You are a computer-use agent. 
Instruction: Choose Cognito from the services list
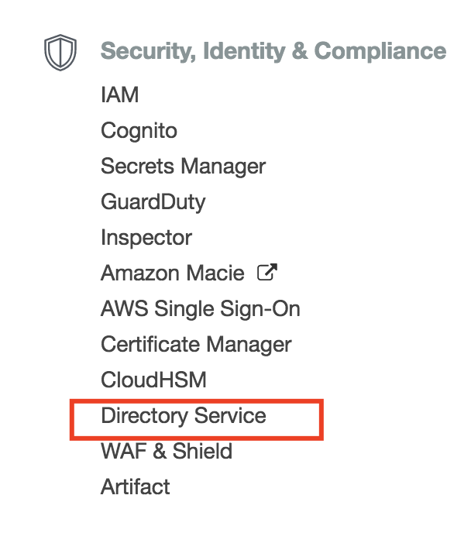(x=139, y=131)
